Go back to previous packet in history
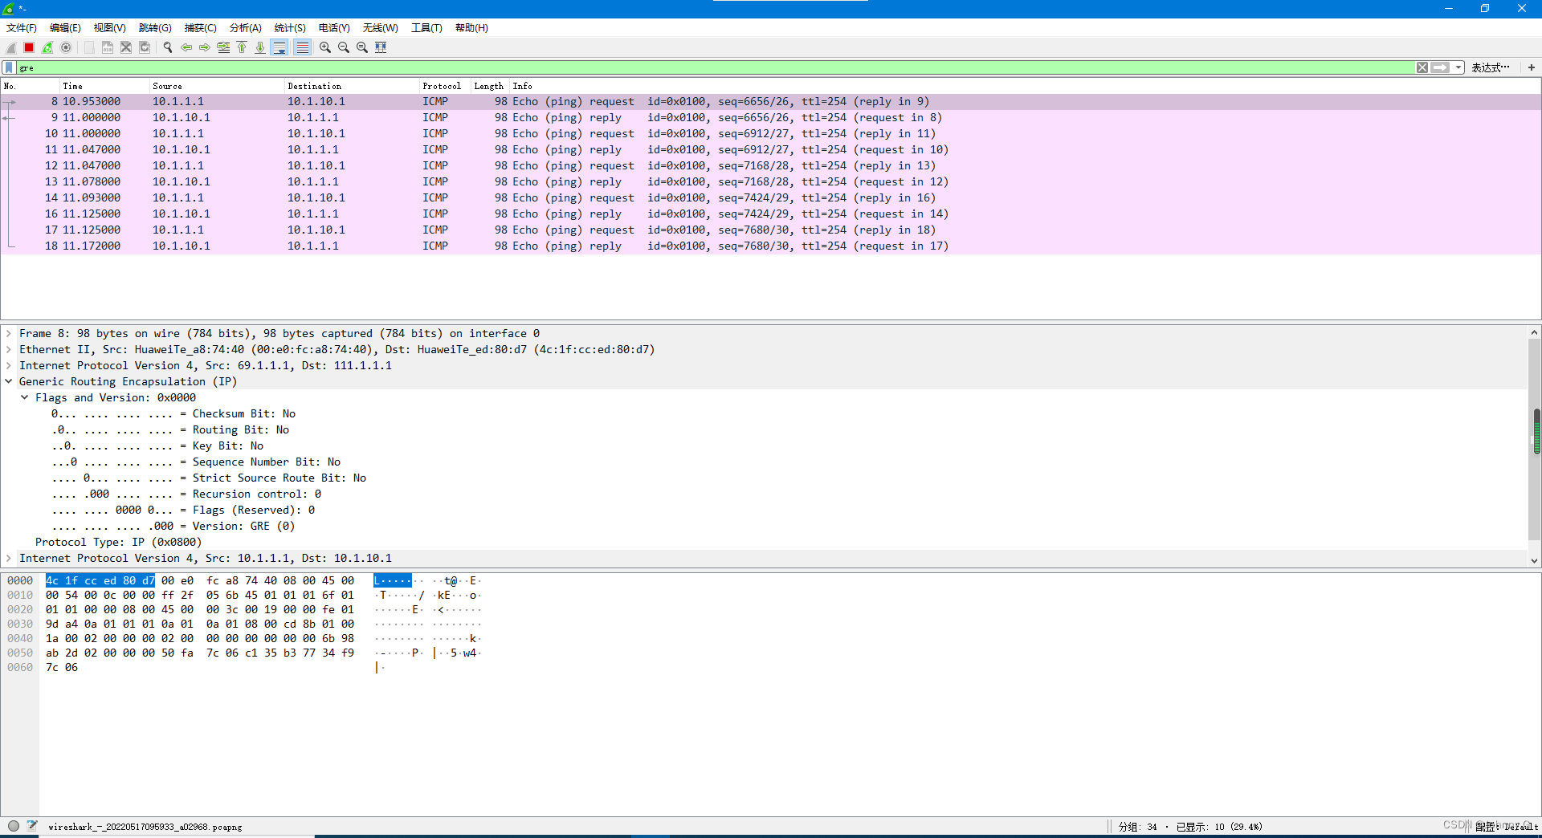 point(186,47)
